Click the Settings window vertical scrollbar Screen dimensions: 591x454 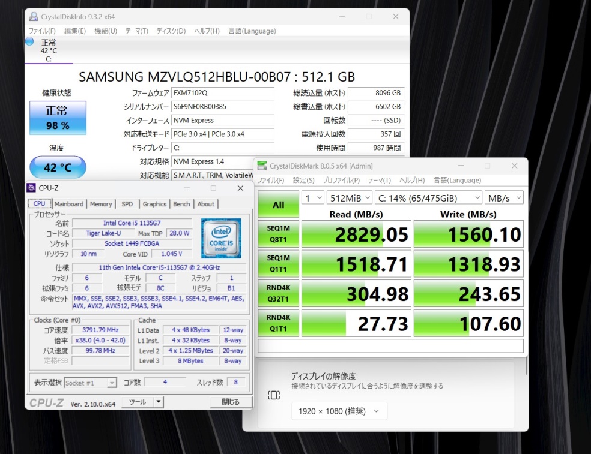pyautogui.click(x=527, y=366)
